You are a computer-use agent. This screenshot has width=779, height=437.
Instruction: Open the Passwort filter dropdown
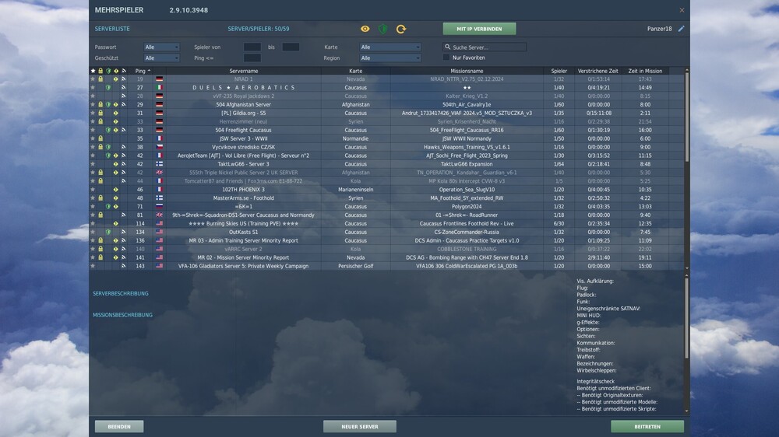[x=161, y=47]
